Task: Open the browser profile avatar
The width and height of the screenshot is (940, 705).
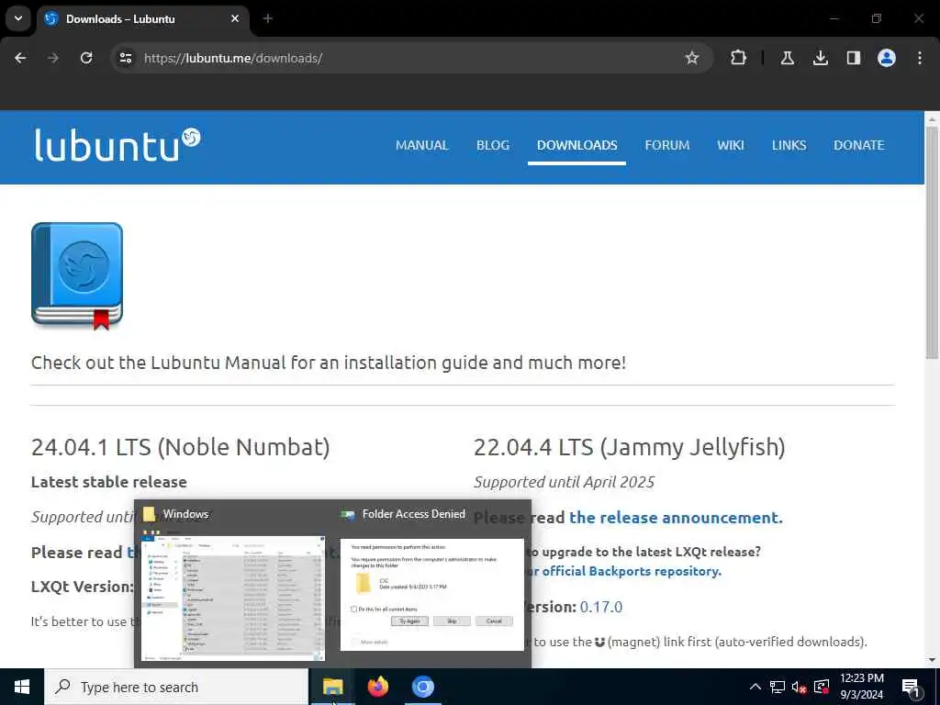Action: click(x=887, y=58)
